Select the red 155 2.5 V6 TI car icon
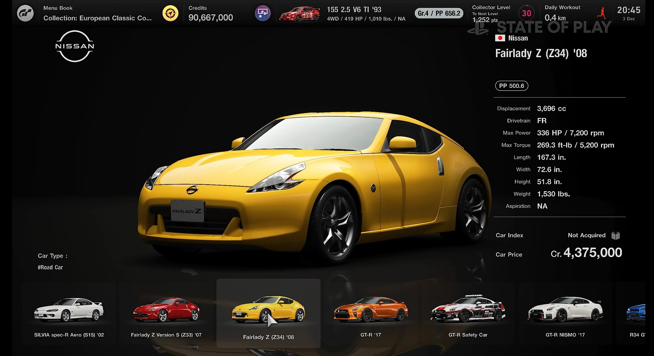 coord(300,14)
